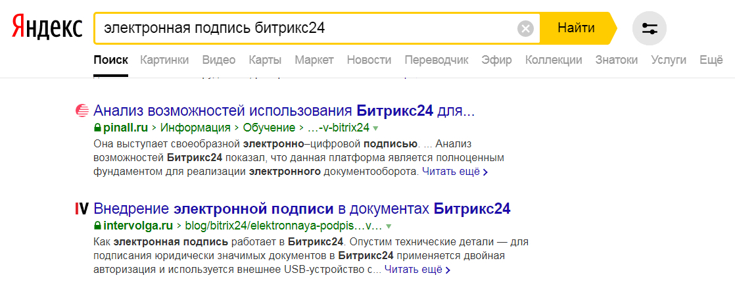The width and height of the screenshot is (735, 292).
Task: Open the Коллекции tab
Action: [x=554, y=60]
